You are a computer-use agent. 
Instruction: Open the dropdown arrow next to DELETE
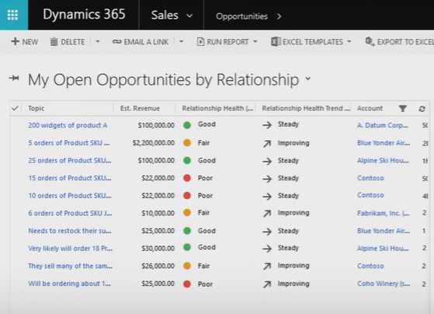click(97, 41)
